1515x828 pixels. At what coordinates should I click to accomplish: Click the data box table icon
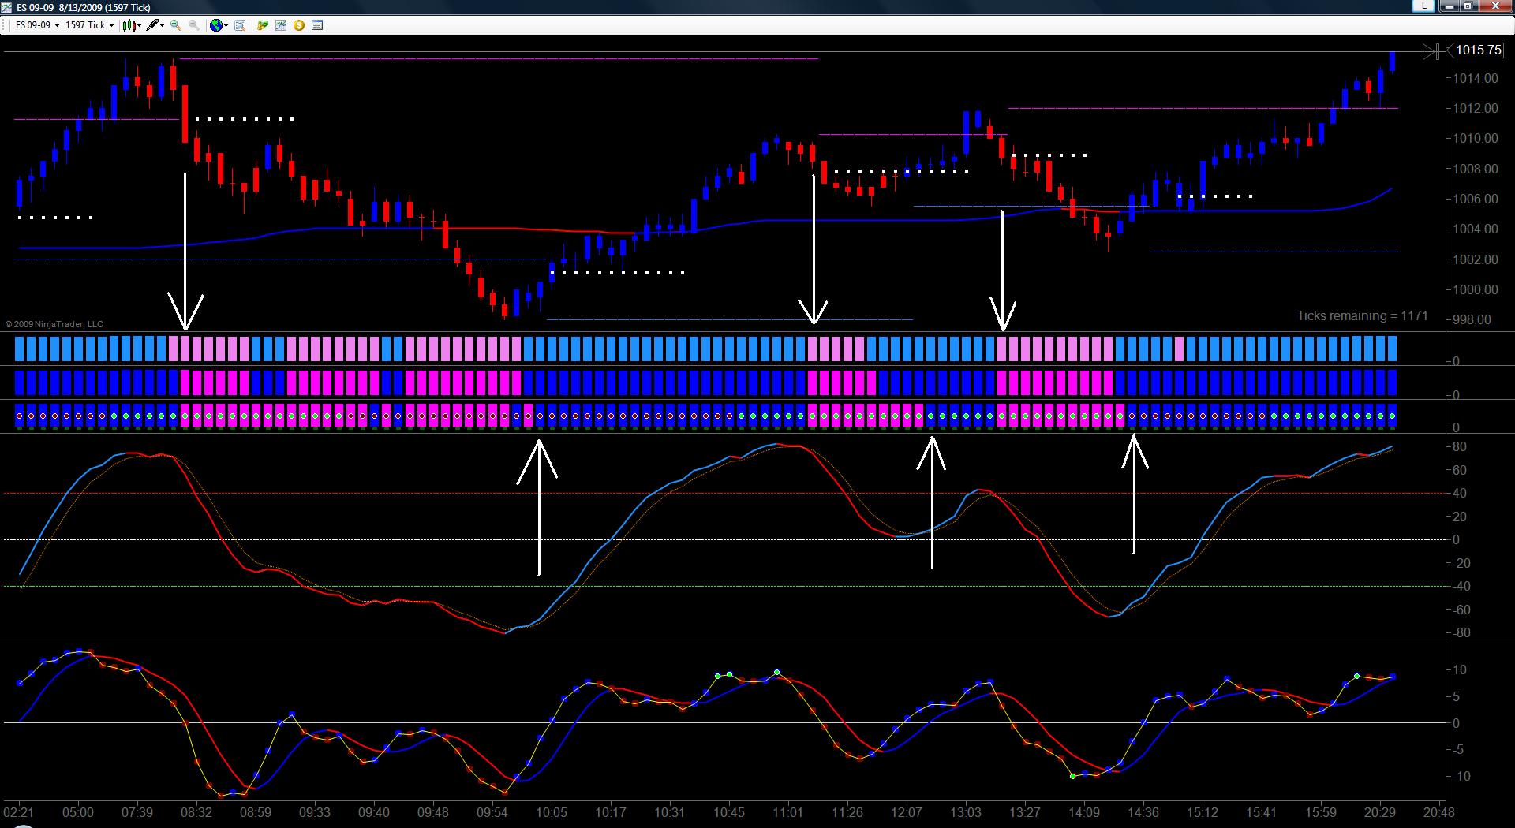coord(317,25)
